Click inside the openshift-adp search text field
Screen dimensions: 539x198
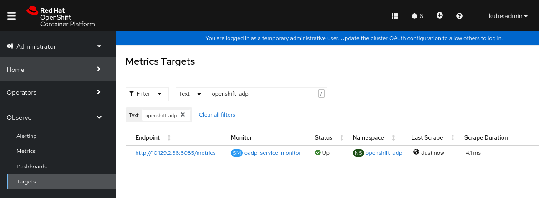tap(262, 94)
